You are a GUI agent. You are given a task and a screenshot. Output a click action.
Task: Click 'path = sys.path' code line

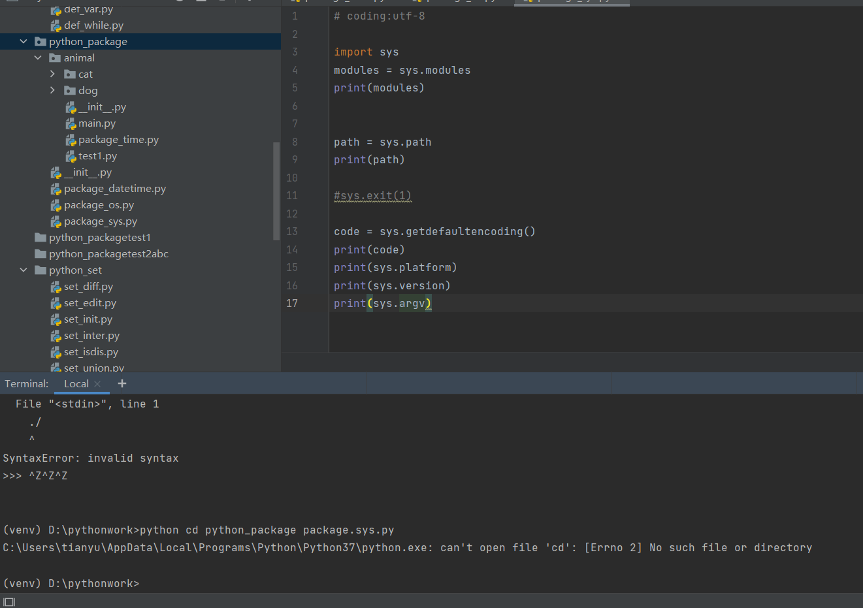coord(382,142)
